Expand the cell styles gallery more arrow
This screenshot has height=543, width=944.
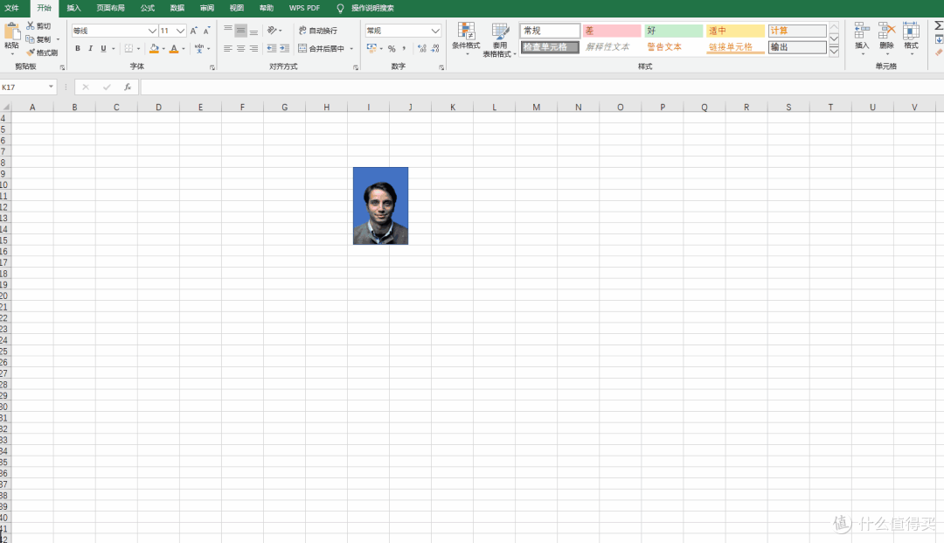coord(834,52)
